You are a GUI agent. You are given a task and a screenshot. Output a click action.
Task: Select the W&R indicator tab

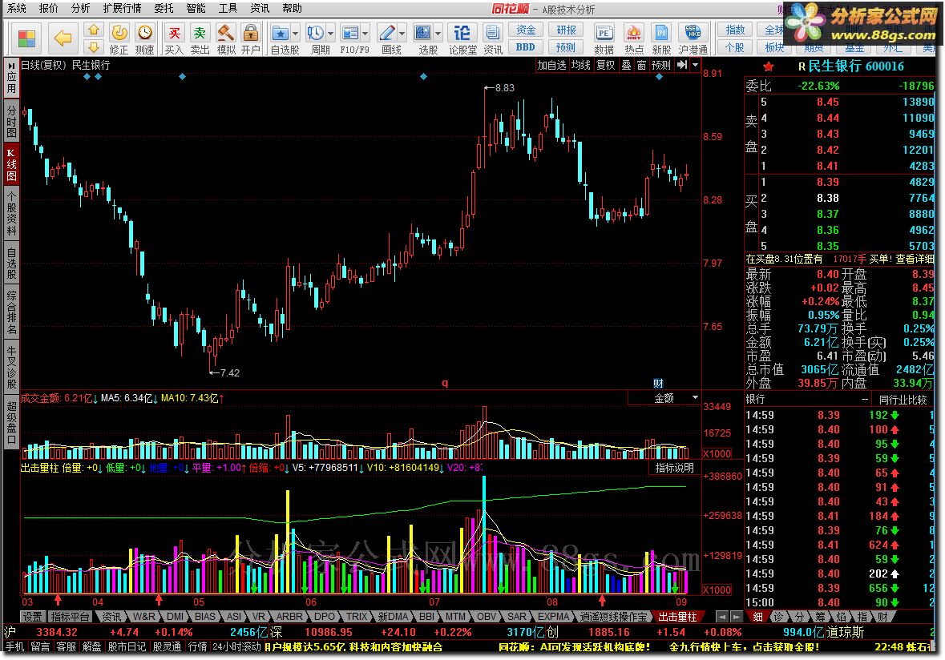[143, 617]
